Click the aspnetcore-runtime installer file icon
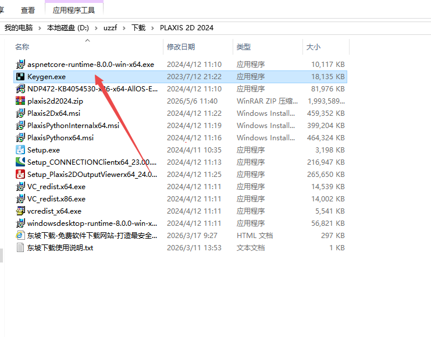This screenshot has height=337, width=431. [x=20, y=65]
